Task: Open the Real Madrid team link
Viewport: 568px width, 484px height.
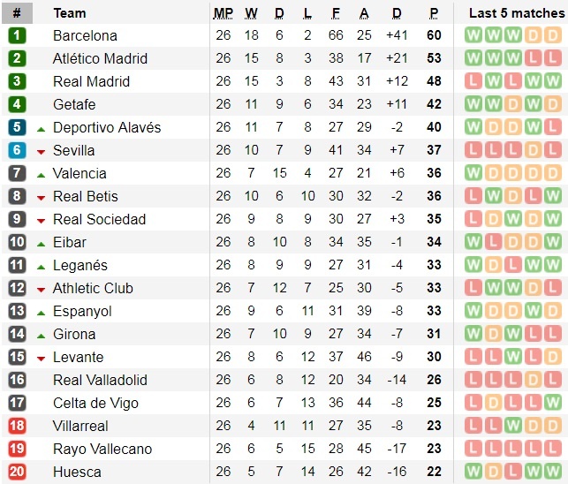Action: tap(91, 81)
